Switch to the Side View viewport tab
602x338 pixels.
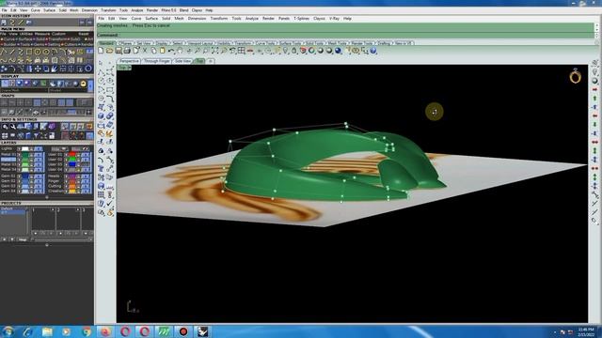point(182,61)
